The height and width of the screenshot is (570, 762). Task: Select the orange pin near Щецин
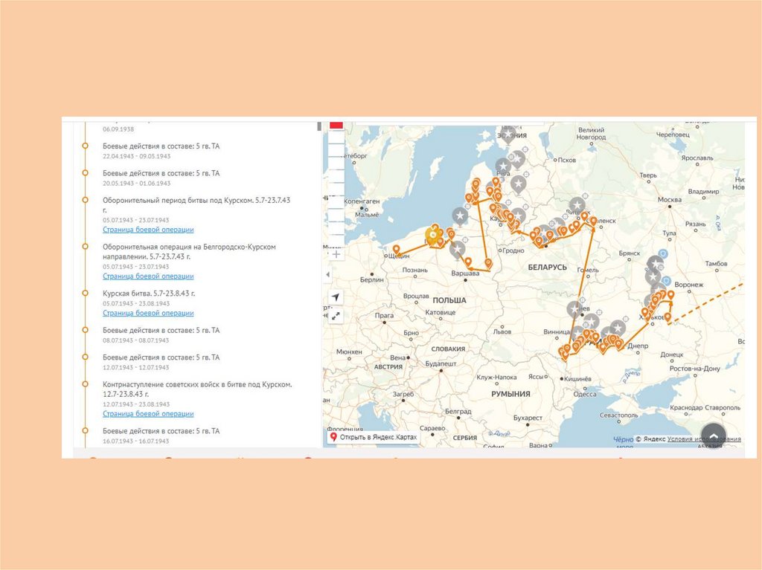[x=397, y=250]
